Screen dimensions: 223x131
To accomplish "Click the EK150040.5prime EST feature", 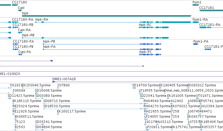I will (x=32, y=88).
